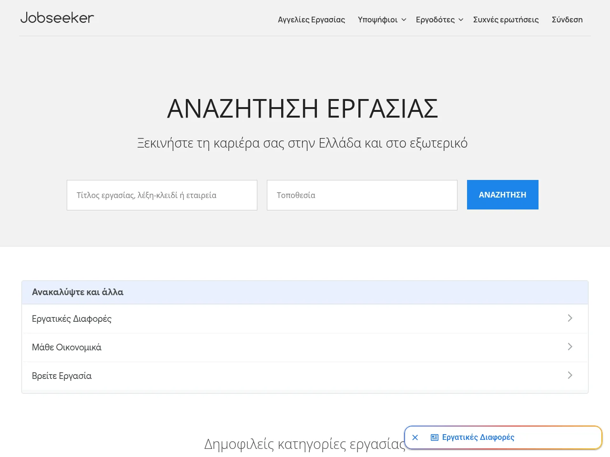Focus the job title keyword input field
610x457 pixels.
tap(162, 195)
